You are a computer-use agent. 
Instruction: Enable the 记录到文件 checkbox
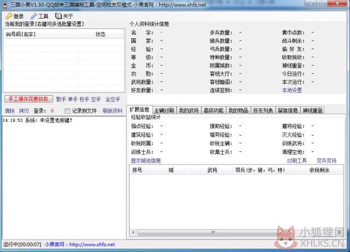[x=67, y=111]
